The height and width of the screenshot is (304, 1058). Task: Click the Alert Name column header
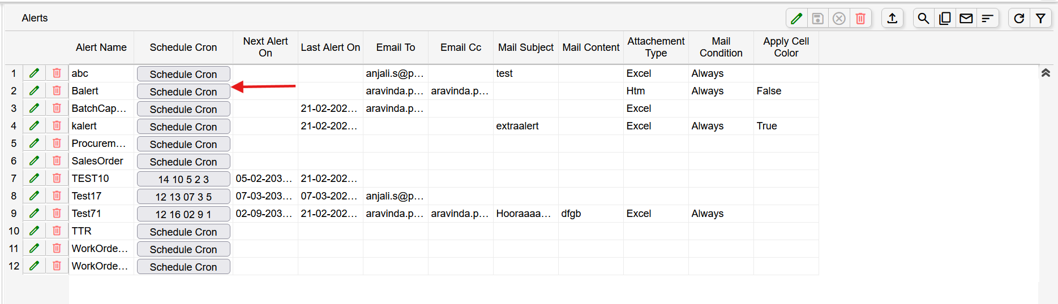pos(101,47)
